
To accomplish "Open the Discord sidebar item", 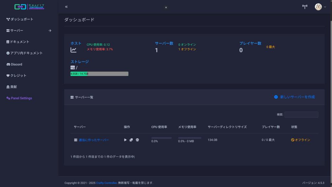I will [x=17, y=64].
